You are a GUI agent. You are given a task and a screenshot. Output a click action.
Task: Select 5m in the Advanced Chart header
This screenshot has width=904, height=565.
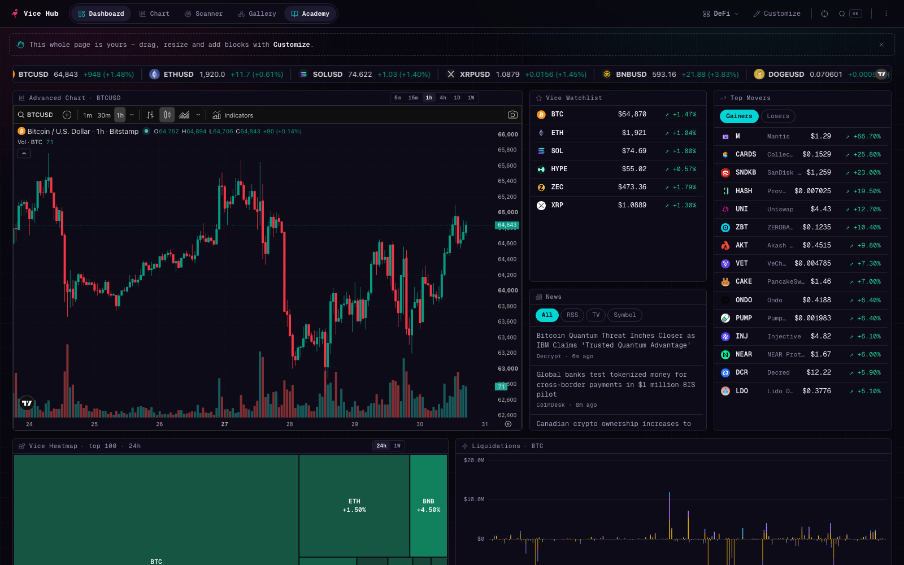tap(398, 98)
